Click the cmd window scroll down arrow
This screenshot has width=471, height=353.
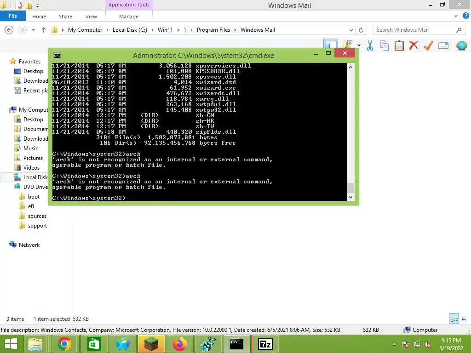350,197
